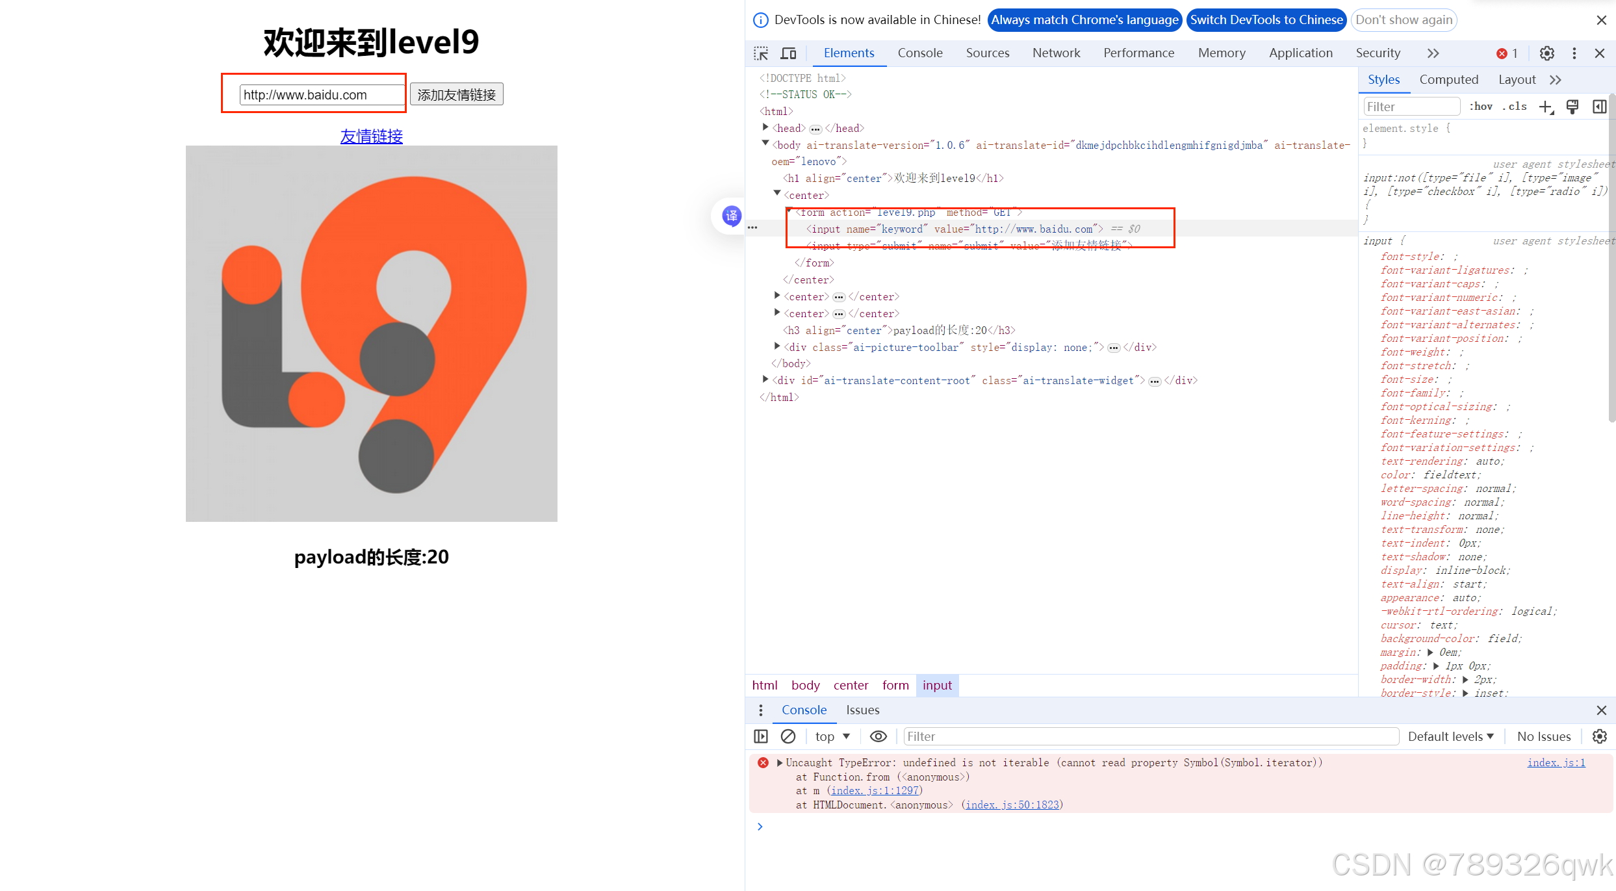Clear the console with the ban icon
The image size is (1616, 891).
tap(788, 736)
